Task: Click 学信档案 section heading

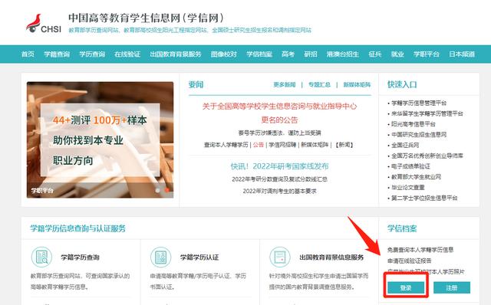Action: pyautogui.click(x=402, y=228)
